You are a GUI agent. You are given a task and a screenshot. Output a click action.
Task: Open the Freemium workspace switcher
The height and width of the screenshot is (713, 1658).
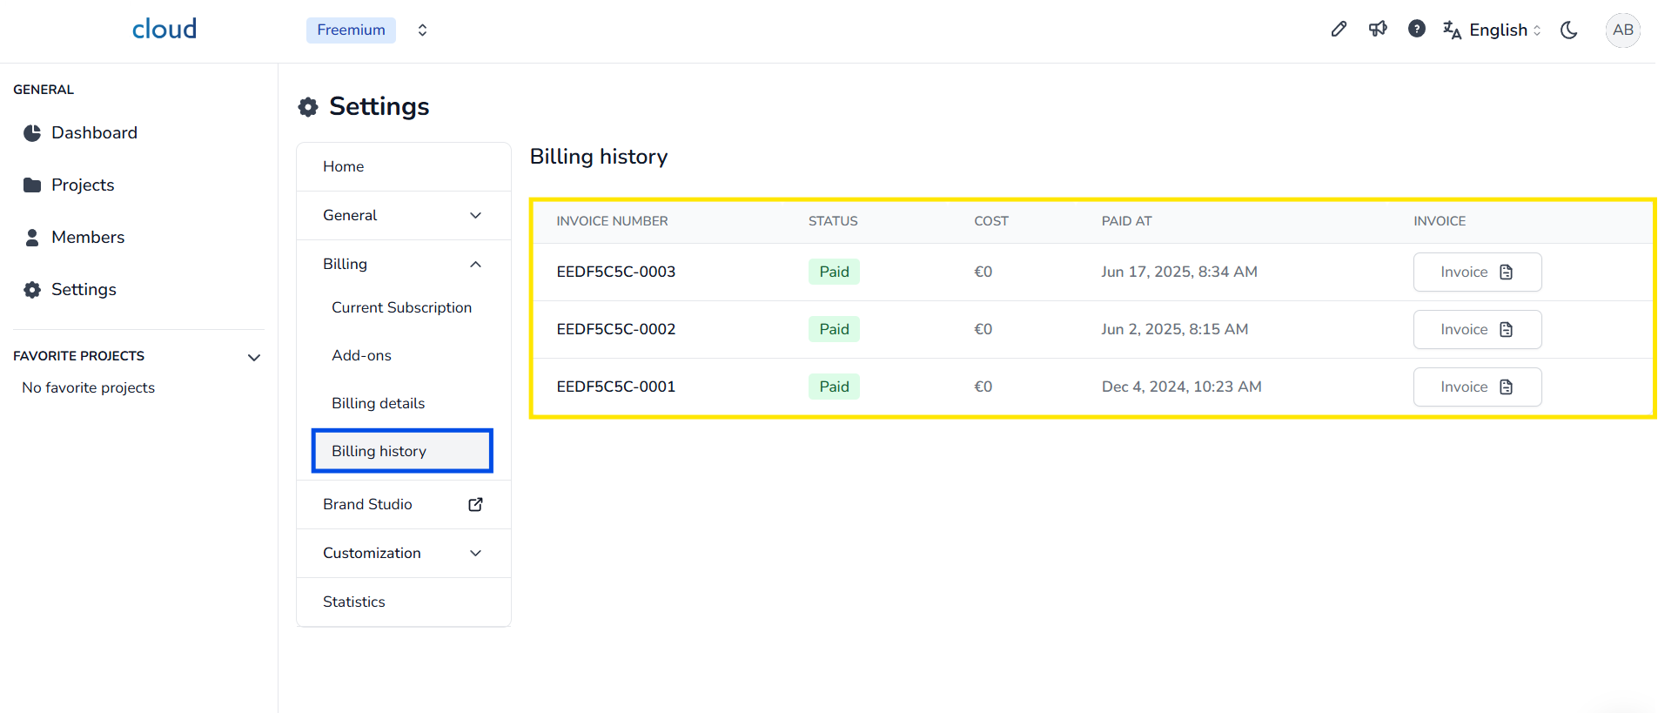point(366,30)
